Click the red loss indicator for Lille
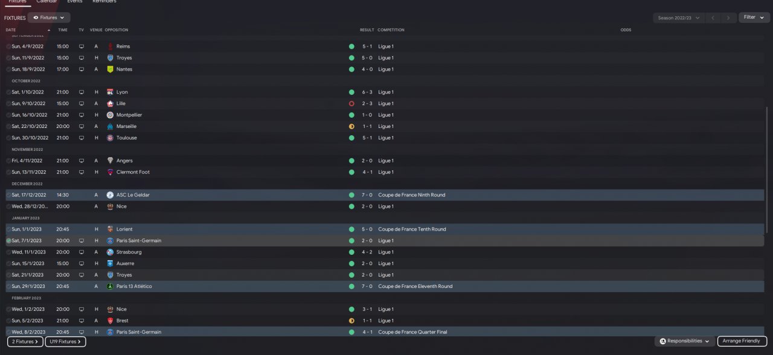Viewport: 773px width, 355px height. (351, 104)
